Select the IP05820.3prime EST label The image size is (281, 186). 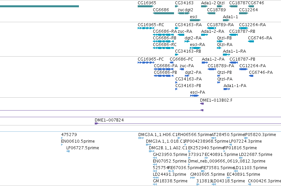tap(260, 135)
